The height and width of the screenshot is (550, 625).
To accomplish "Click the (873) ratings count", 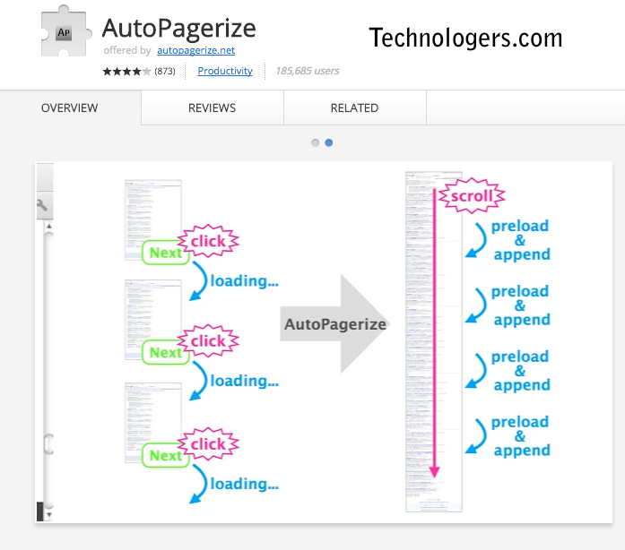I will 165,72.
